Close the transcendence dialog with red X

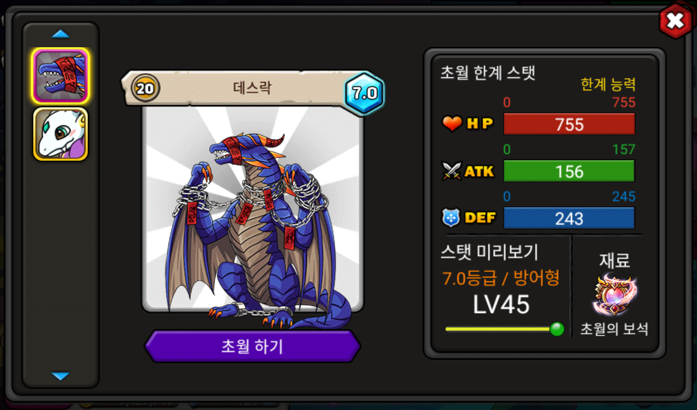tap(675, 21)
